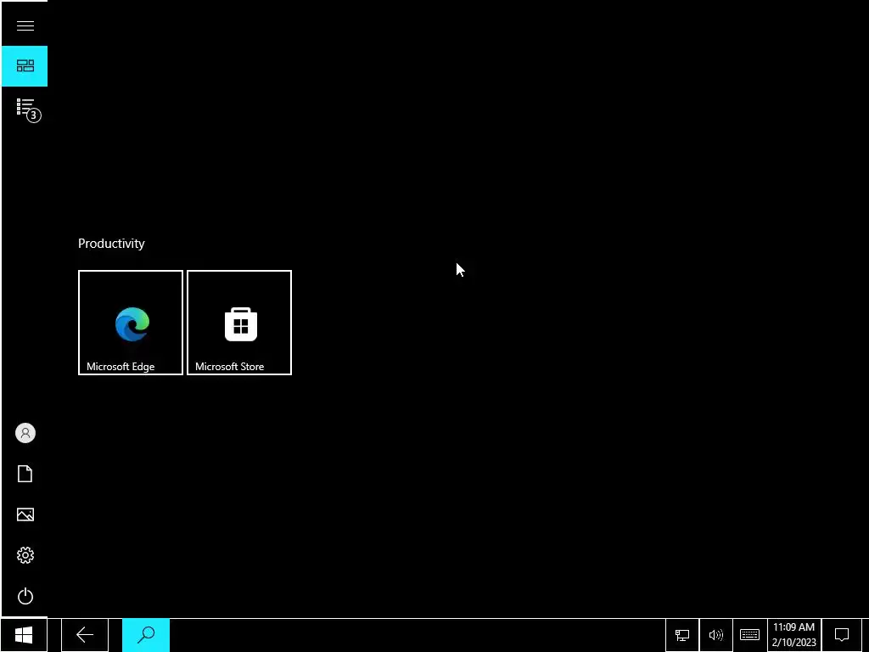The width and height of the screenshot is (869, 652).
Task: Expand the Start hamburger menu
Action: coord(25,25)
